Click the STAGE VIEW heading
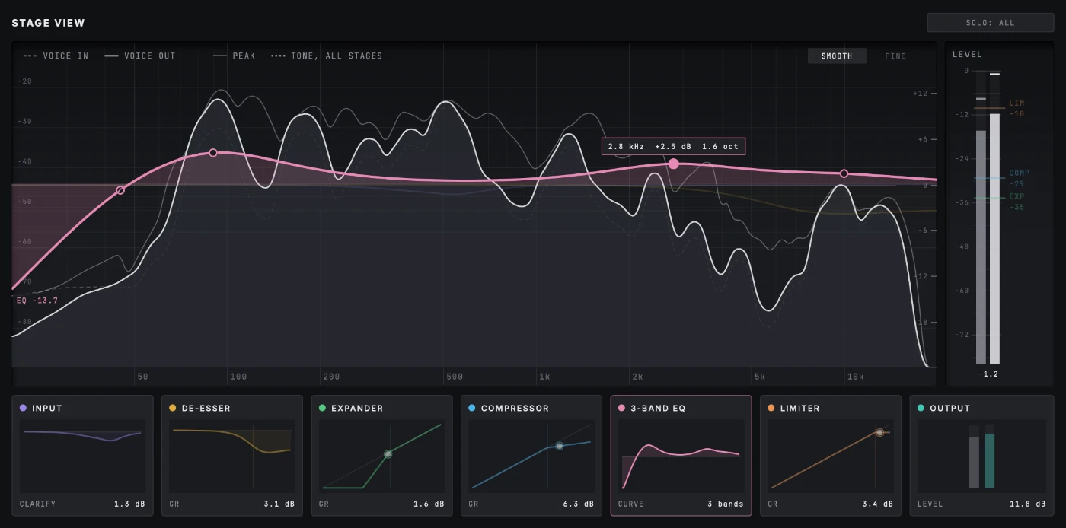Viewport: 1066px width, 528px height. [49, 23]
